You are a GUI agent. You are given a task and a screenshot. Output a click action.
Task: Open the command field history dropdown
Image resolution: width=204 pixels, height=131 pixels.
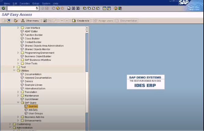(37, 8)
